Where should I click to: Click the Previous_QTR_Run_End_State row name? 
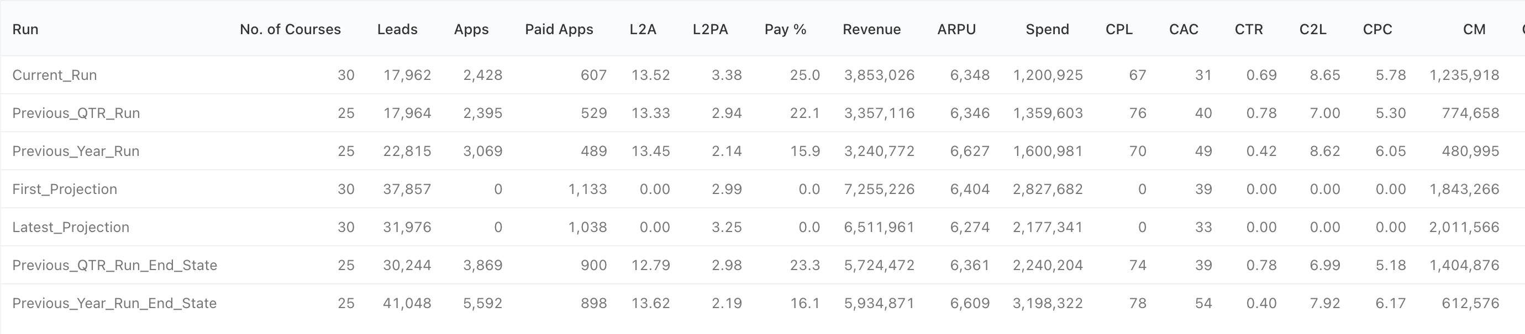pos(114,266)
